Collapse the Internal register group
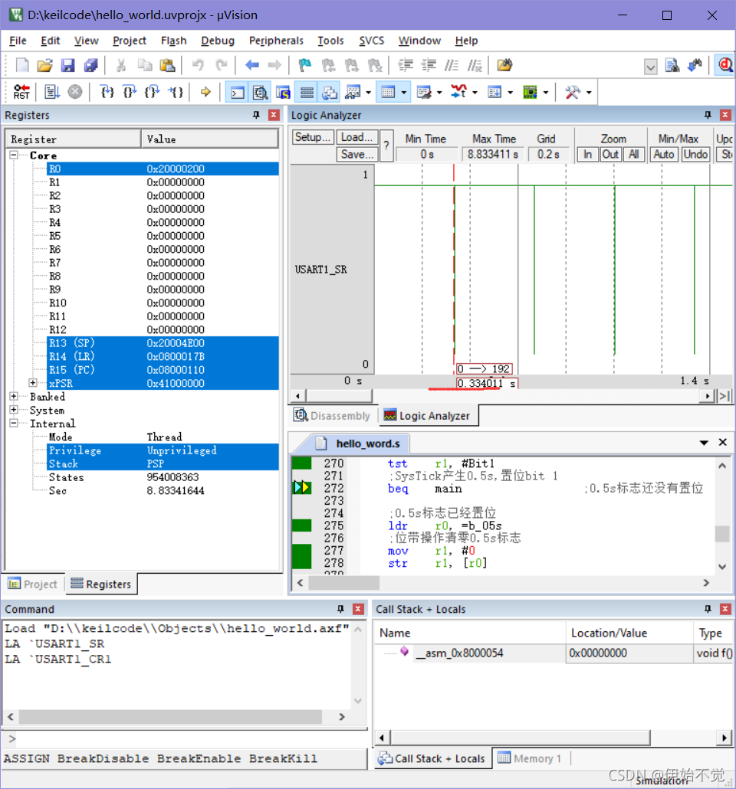 tap(14, 423)
